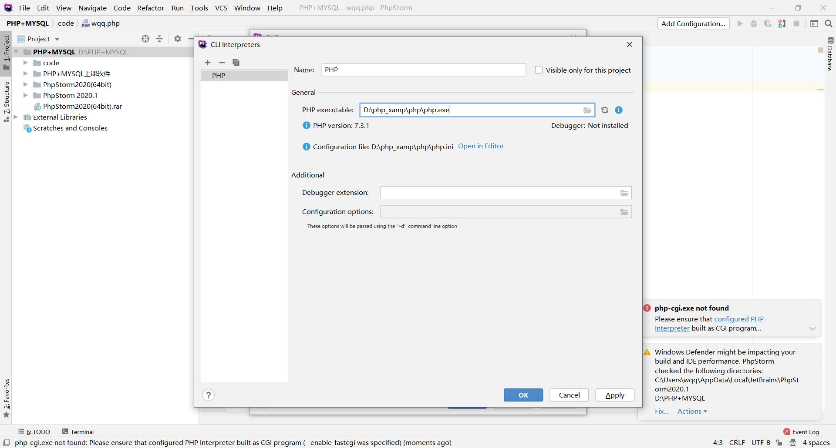The height and width of the screenshot is (448, 836).
Task: Select PhpStorm2020(64bit).rar file
Action: (x=82, y=106)
